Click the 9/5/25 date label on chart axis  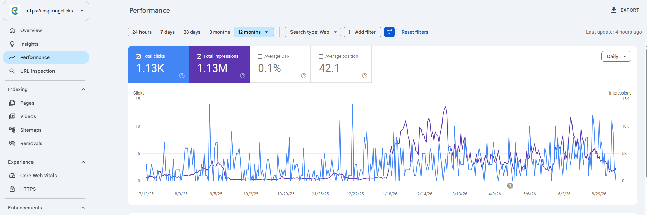(x=216, y=194)
